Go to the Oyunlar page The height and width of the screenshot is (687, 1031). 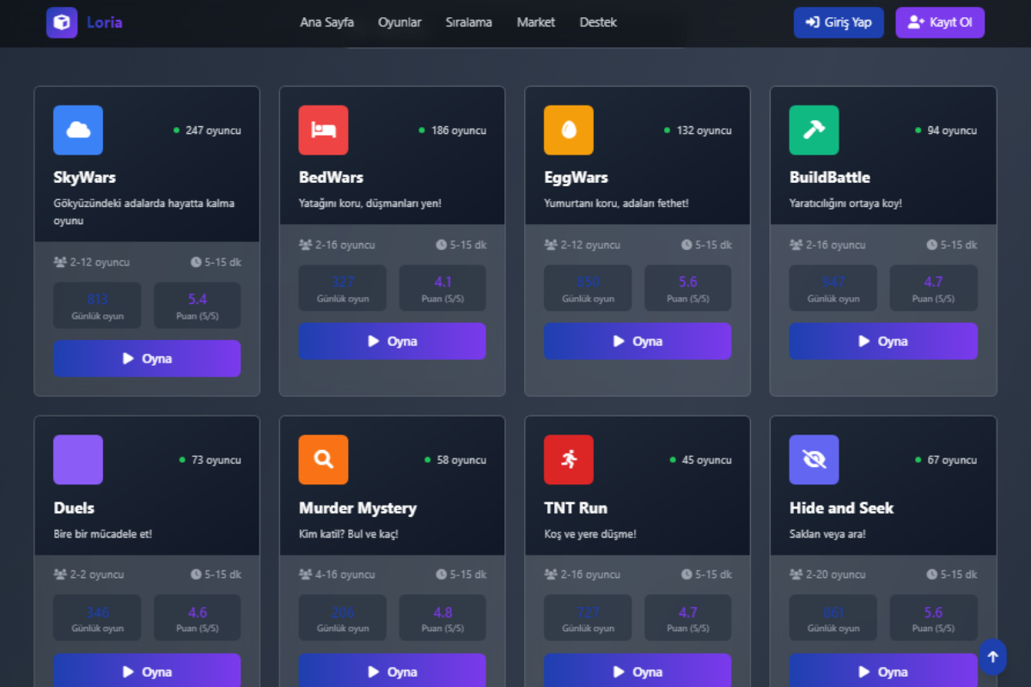pyautogui.click(x=400, y=22)
